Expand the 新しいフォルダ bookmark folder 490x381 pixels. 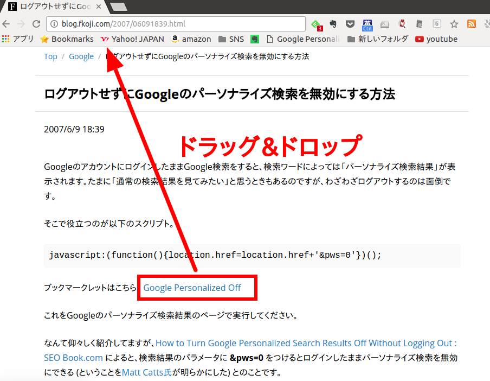[x=378, y=39]
